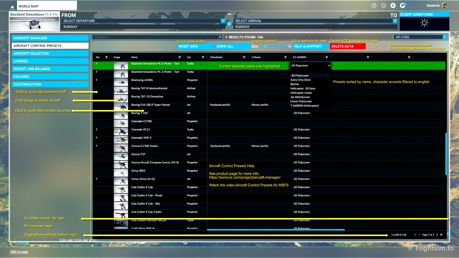Click ESC Close at the bottom
The image size is (459, 258).
coord(19,252)
